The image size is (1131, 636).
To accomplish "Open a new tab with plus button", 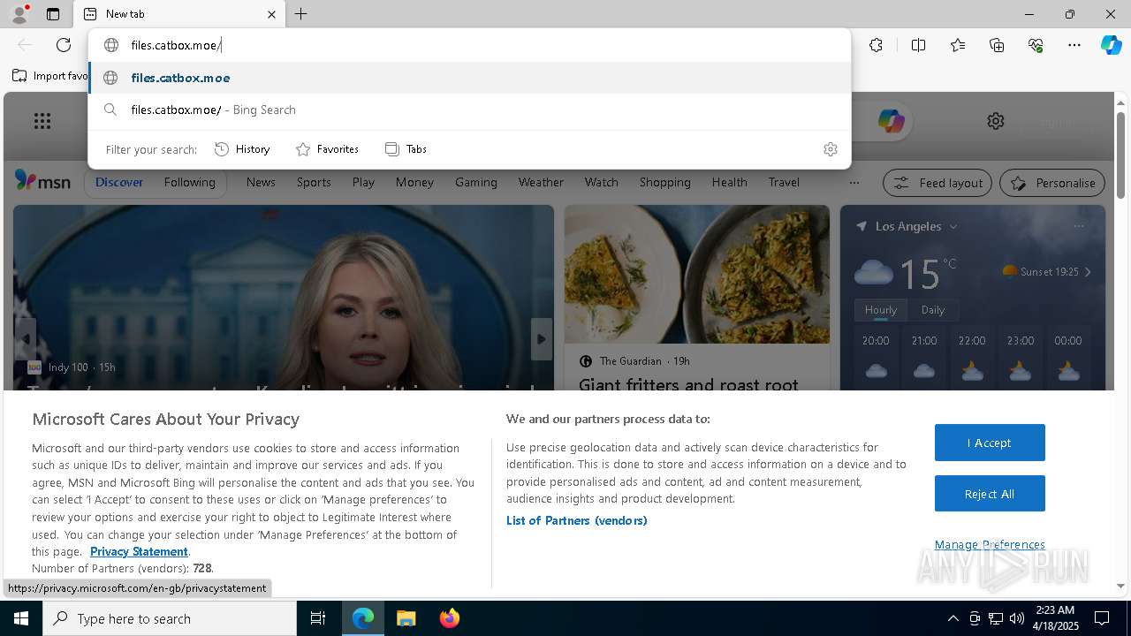I will coord(300,14).
